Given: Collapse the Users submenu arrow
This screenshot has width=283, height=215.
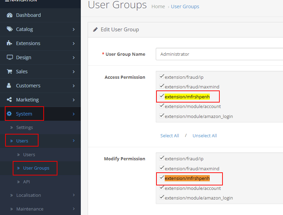Looking at the screenshot, I should [x=74, y=141].
